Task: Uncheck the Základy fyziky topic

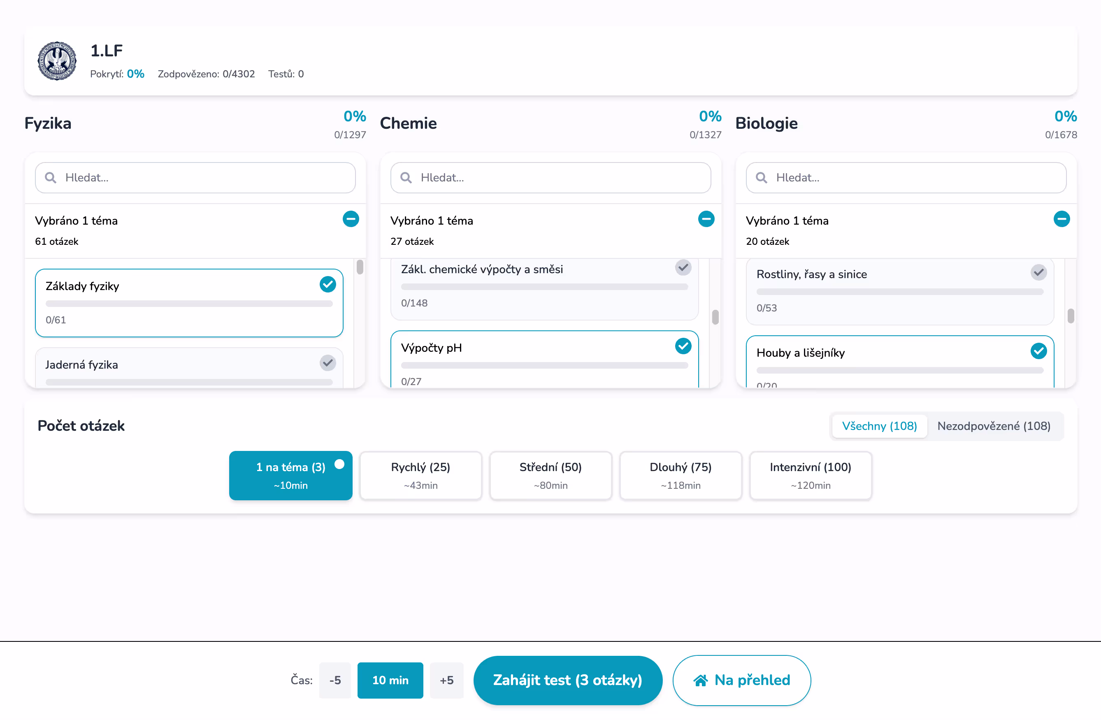Action: (328, 284)
